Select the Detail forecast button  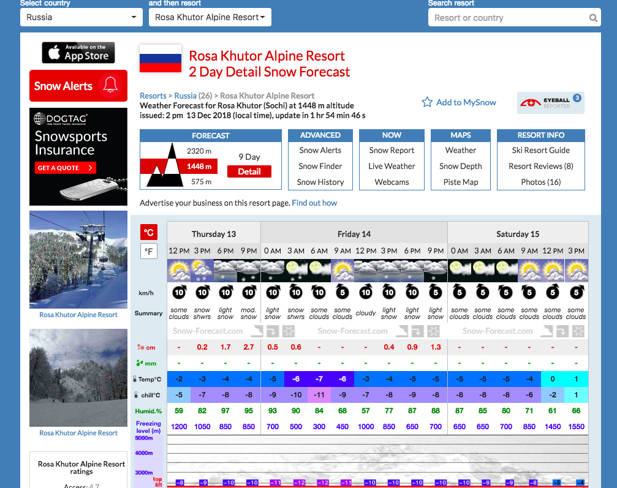(x=249, y=171)
